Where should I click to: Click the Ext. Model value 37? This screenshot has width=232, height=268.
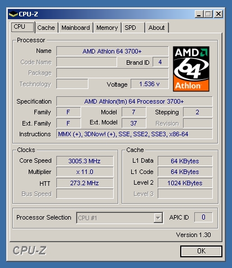pyautogui.click(x=133, y=123)
